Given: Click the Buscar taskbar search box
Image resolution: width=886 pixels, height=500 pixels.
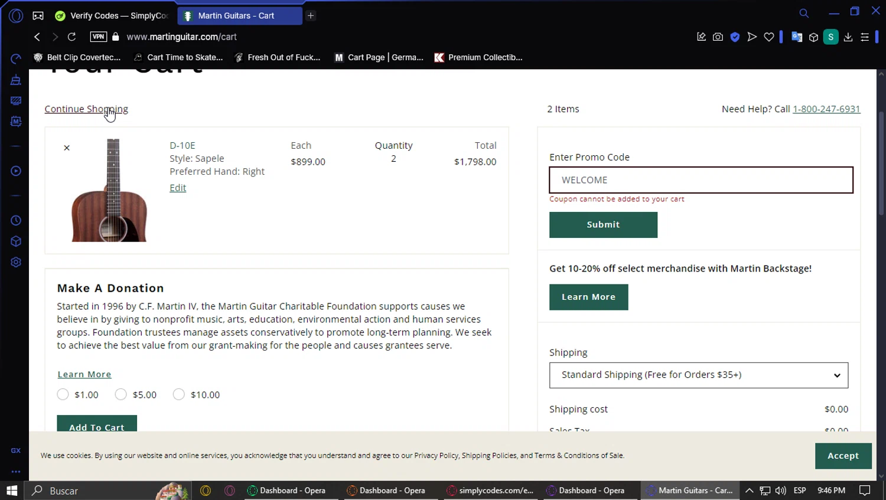Looking at the screenshot, I should 108,491.
